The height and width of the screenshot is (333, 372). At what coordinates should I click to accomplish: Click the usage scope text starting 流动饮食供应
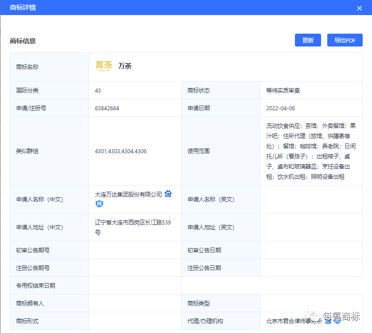coord(311,151)
